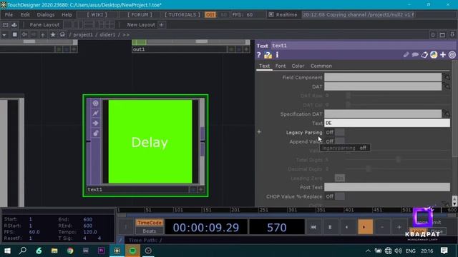Click the Text parameter input field

[387, 123]
